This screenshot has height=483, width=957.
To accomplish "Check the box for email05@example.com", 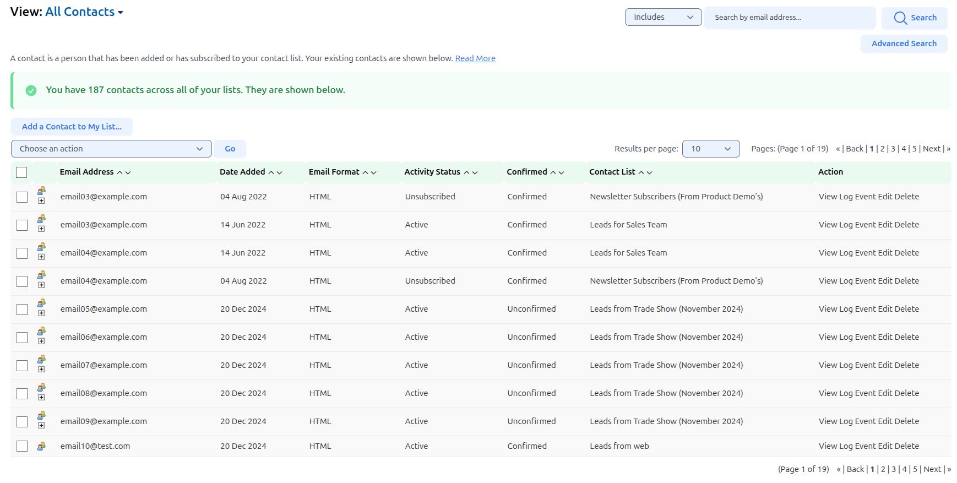I will tap(22, 310).
